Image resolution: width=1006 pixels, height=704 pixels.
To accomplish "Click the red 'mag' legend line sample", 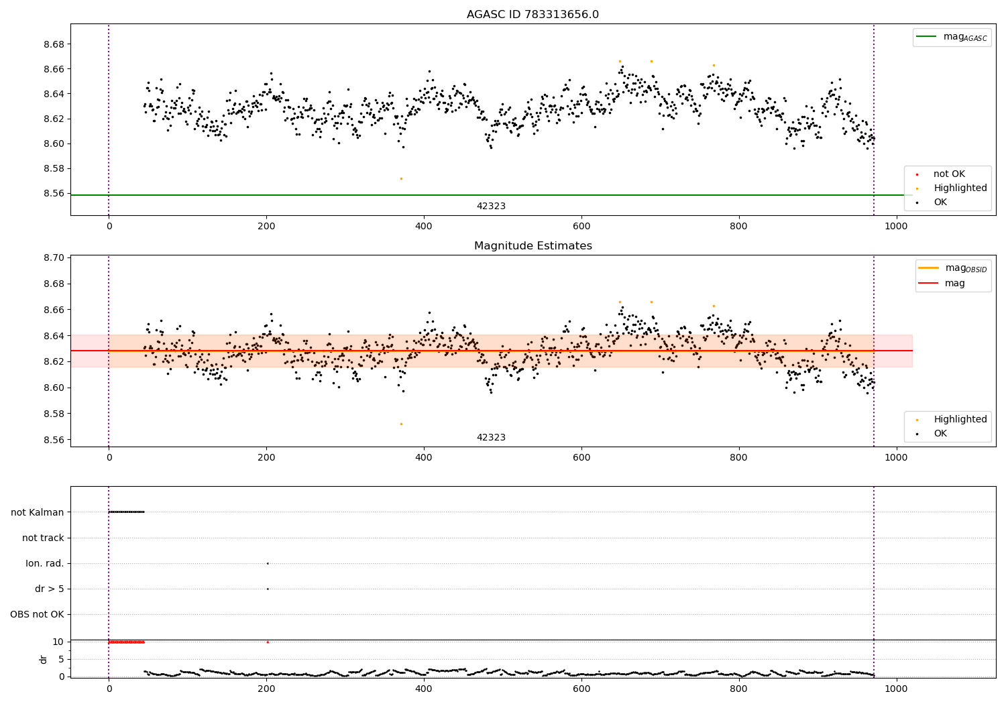I will 928,284.
